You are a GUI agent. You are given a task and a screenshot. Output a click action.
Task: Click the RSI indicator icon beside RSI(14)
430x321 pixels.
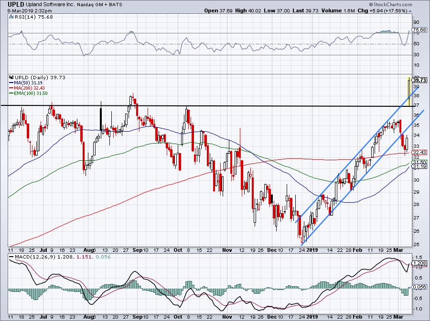[x=11, y=17]
